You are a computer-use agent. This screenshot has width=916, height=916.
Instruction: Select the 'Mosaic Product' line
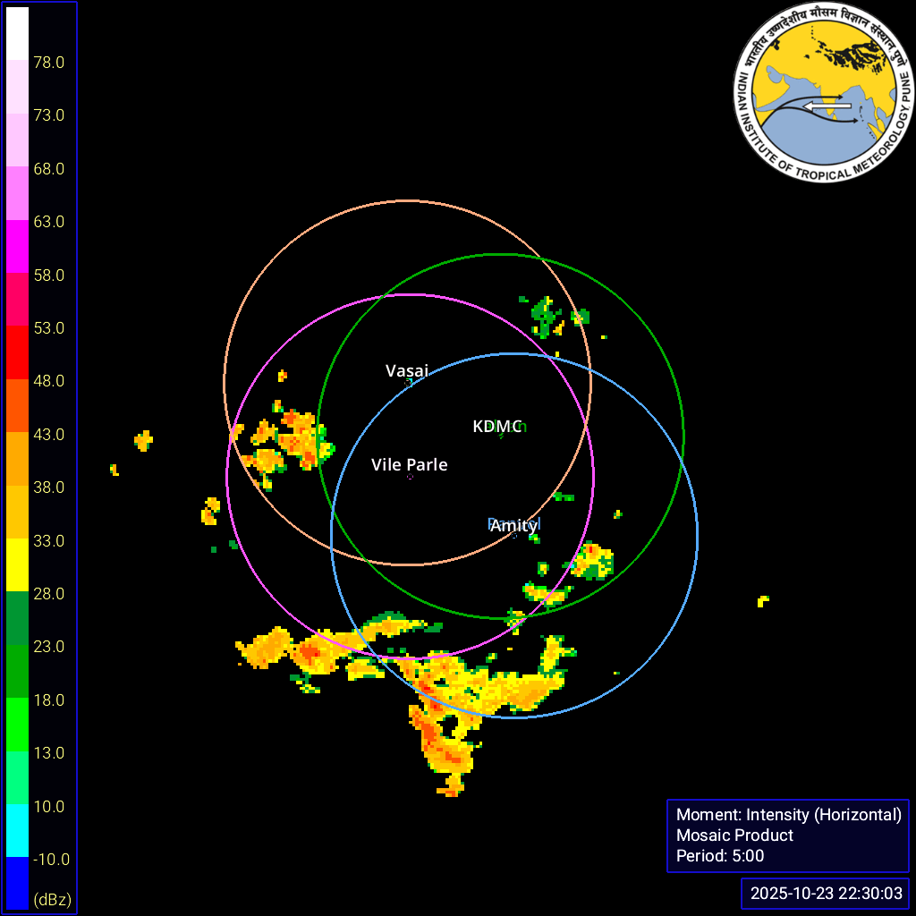click(734, 835)
